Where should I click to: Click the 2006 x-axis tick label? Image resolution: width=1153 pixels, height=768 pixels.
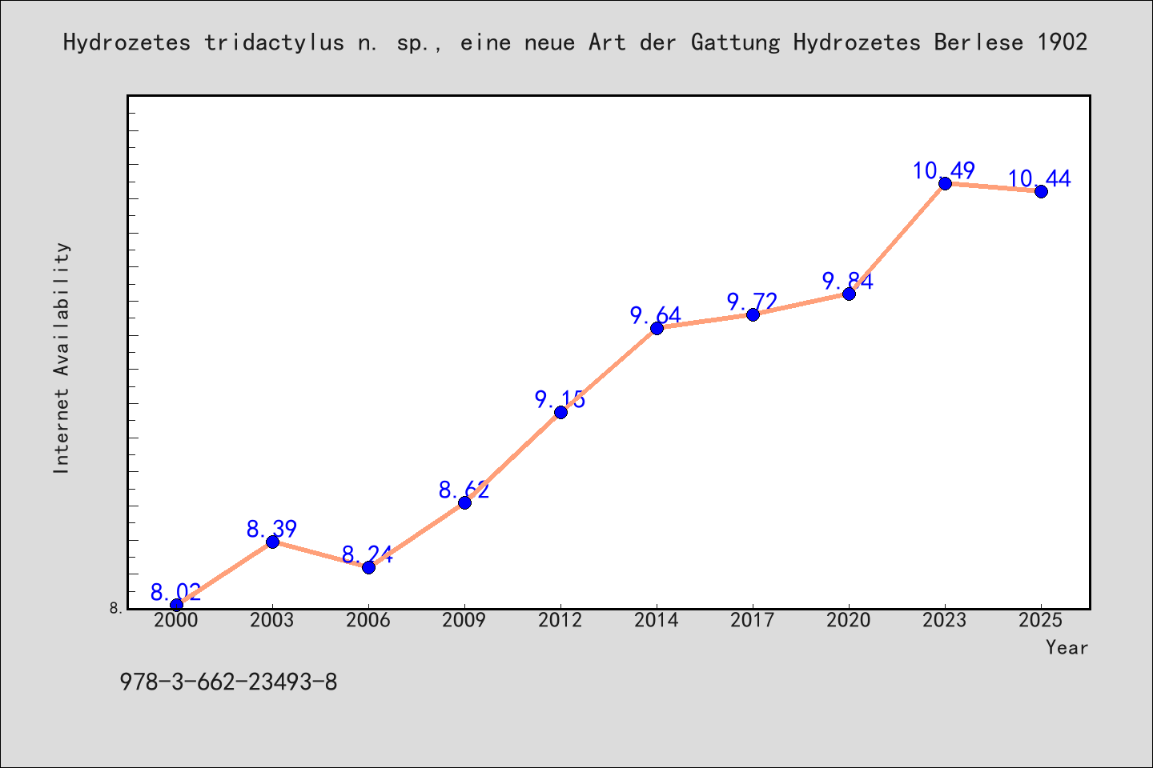point(368,620)
